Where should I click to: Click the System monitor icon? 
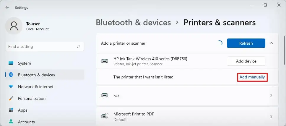coord(11,63)
